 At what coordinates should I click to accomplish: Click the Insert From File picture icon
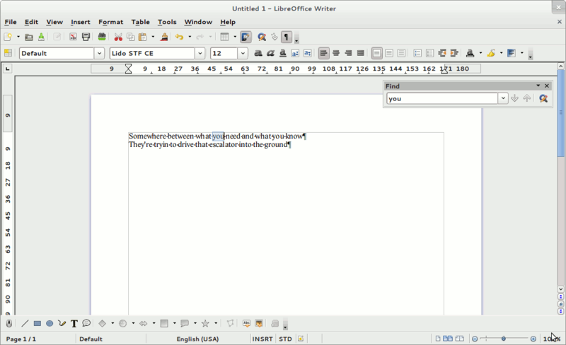click(x=259, y=323)
